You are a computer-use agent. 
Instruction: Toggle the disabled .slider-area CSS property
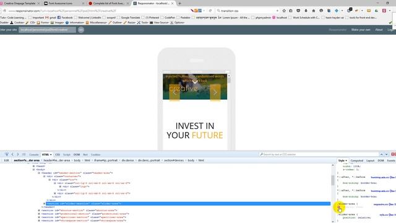click(338, 207)
